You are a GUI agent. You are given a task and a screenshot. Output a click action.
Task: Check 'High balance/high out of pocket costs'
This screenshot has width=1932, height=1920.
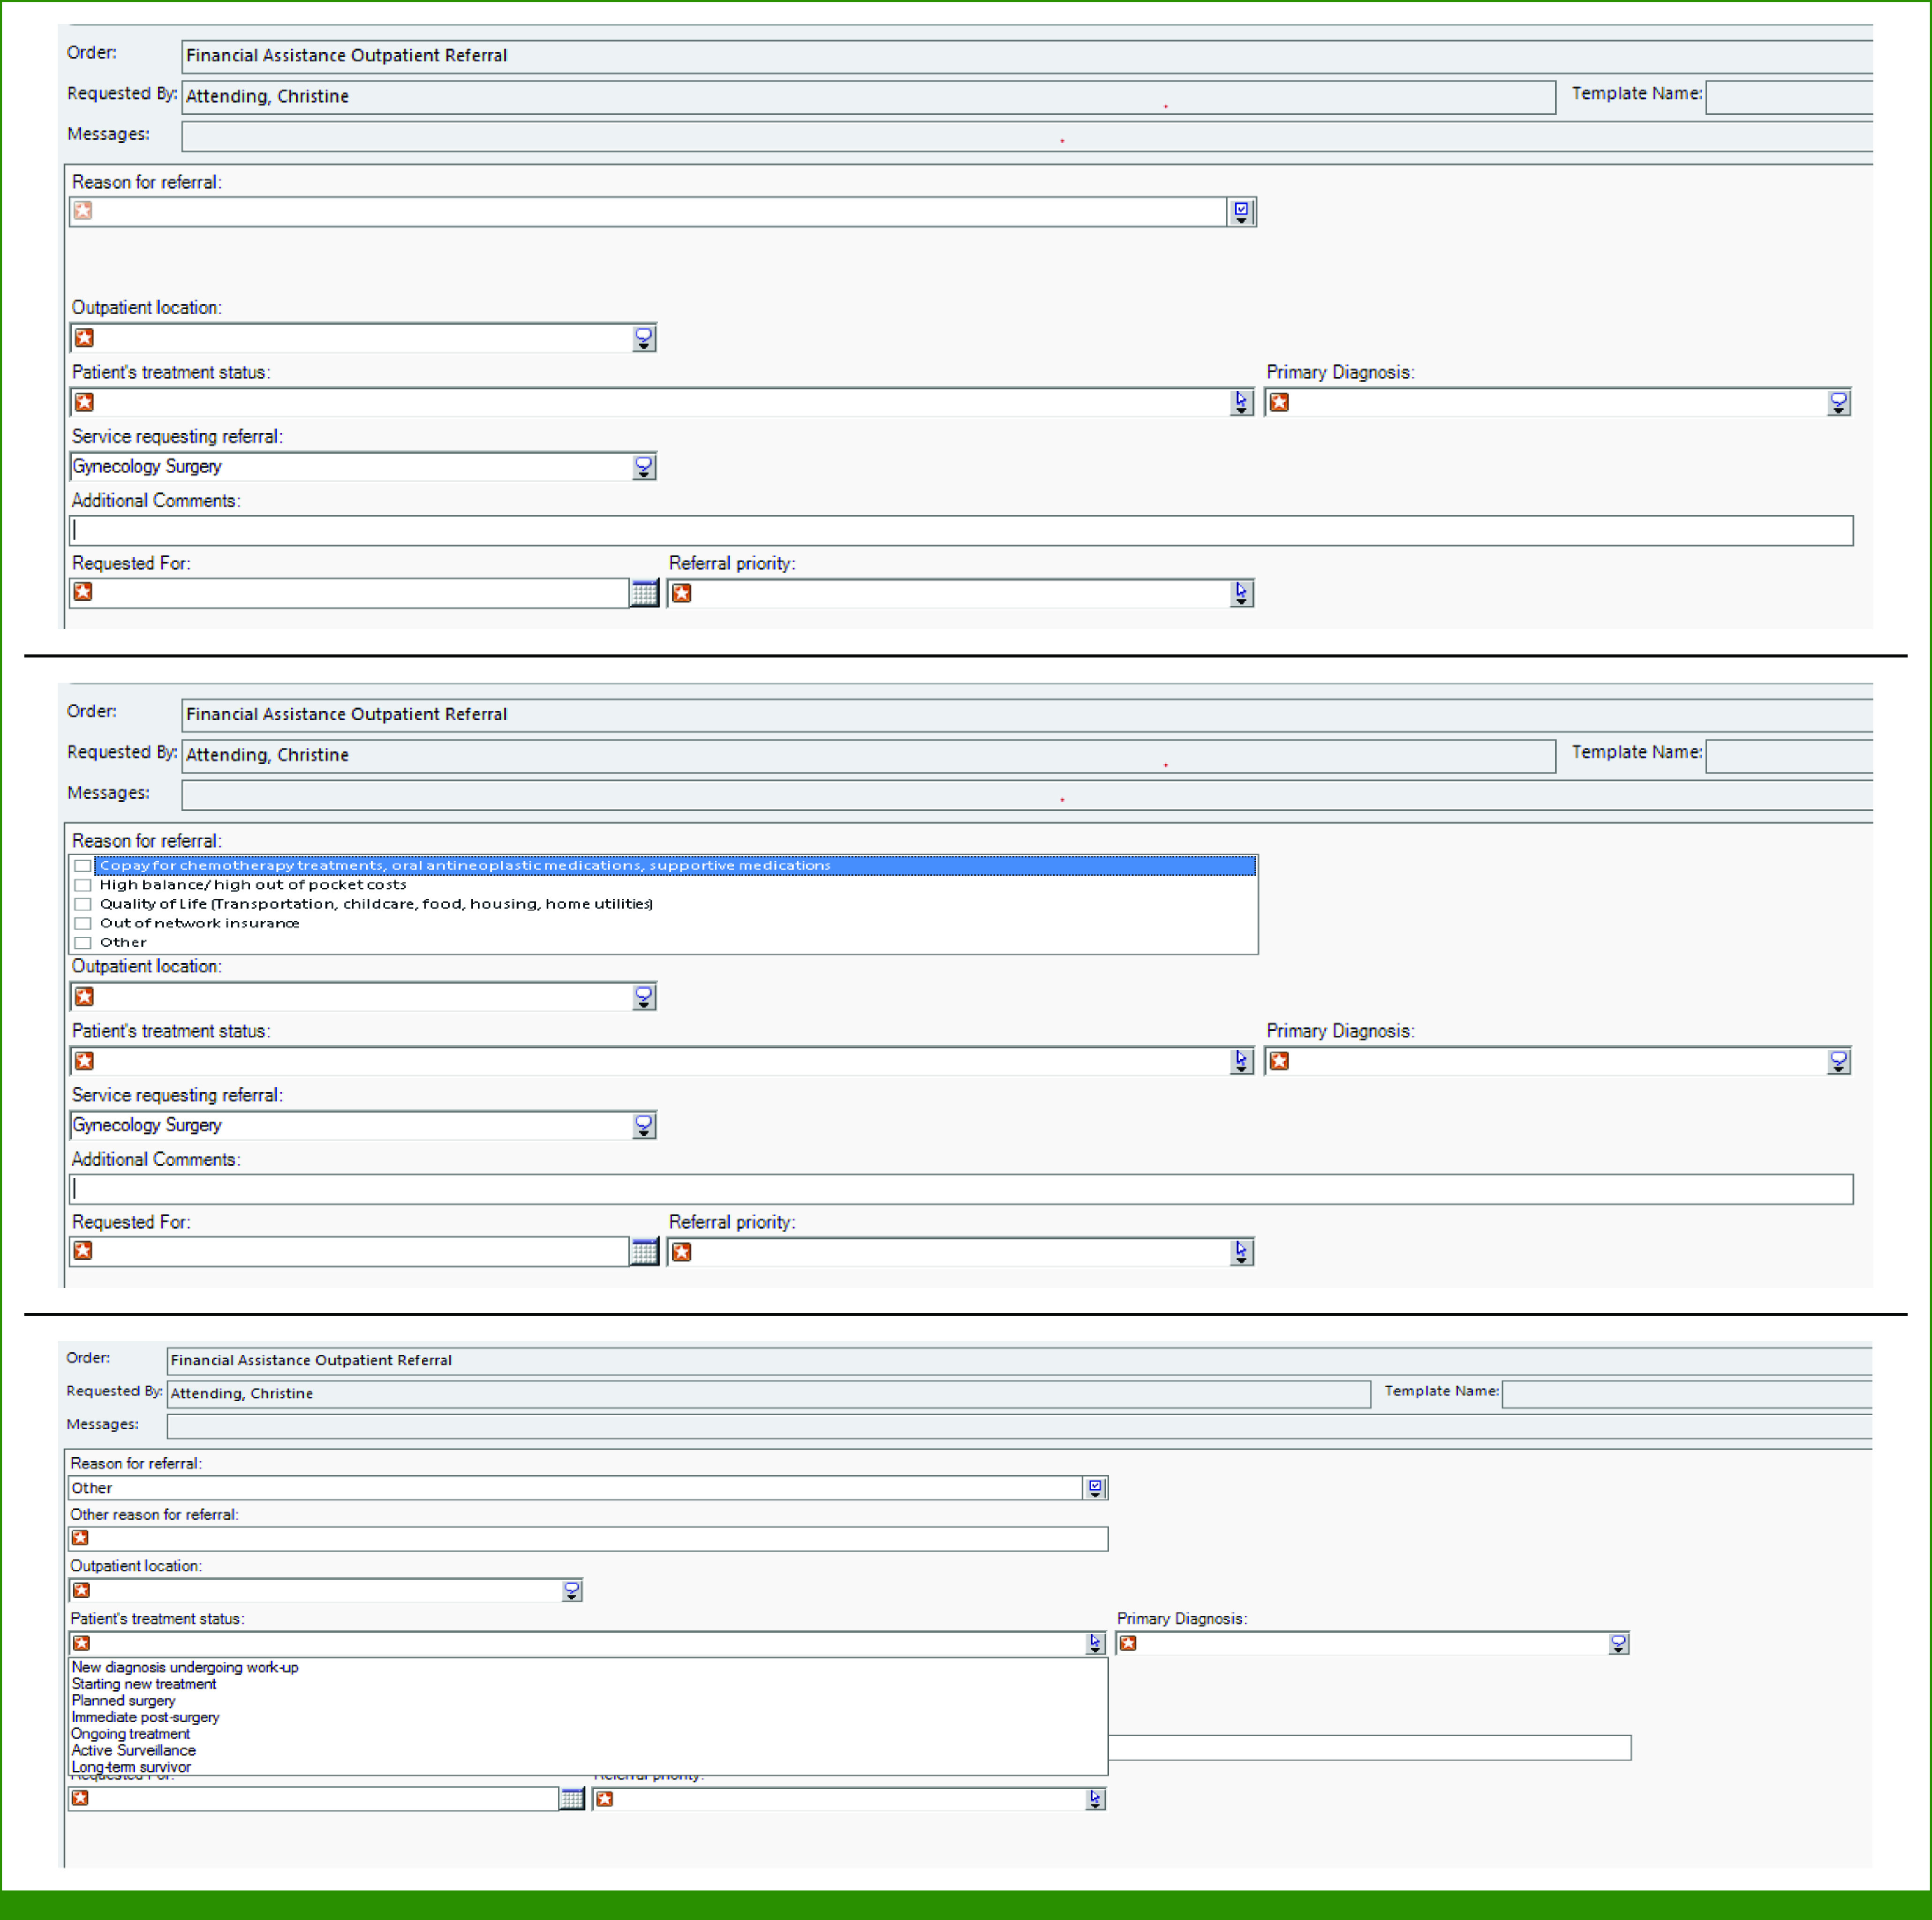coord(83,885)
